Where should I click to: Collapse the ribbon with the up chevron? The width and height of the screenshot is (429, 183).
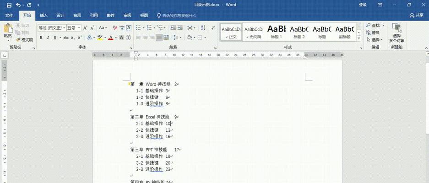[426, 48]
